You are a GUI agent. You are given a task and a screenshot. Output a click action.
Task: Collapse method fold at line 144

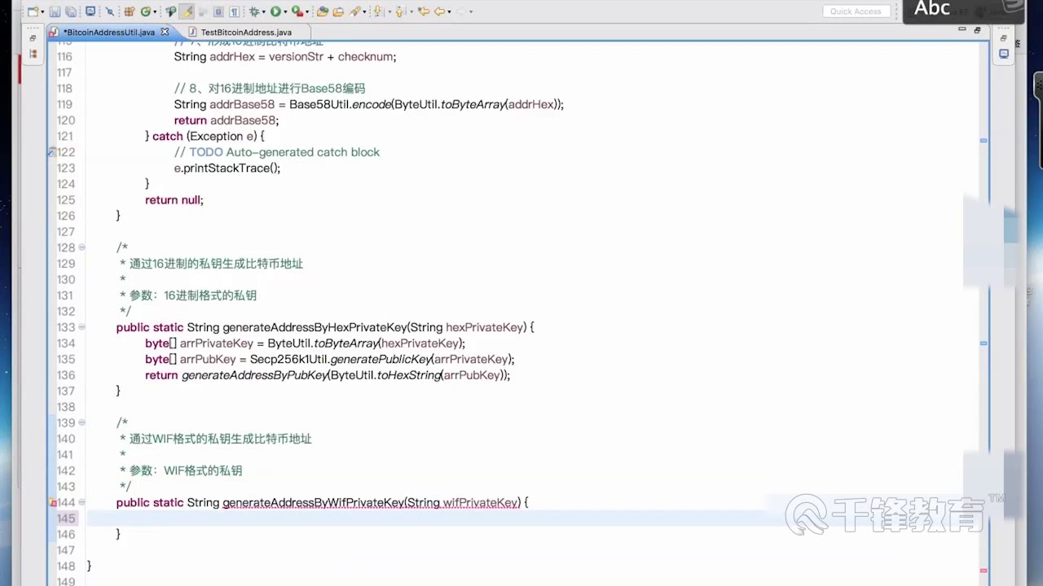(x=81, y=502)
